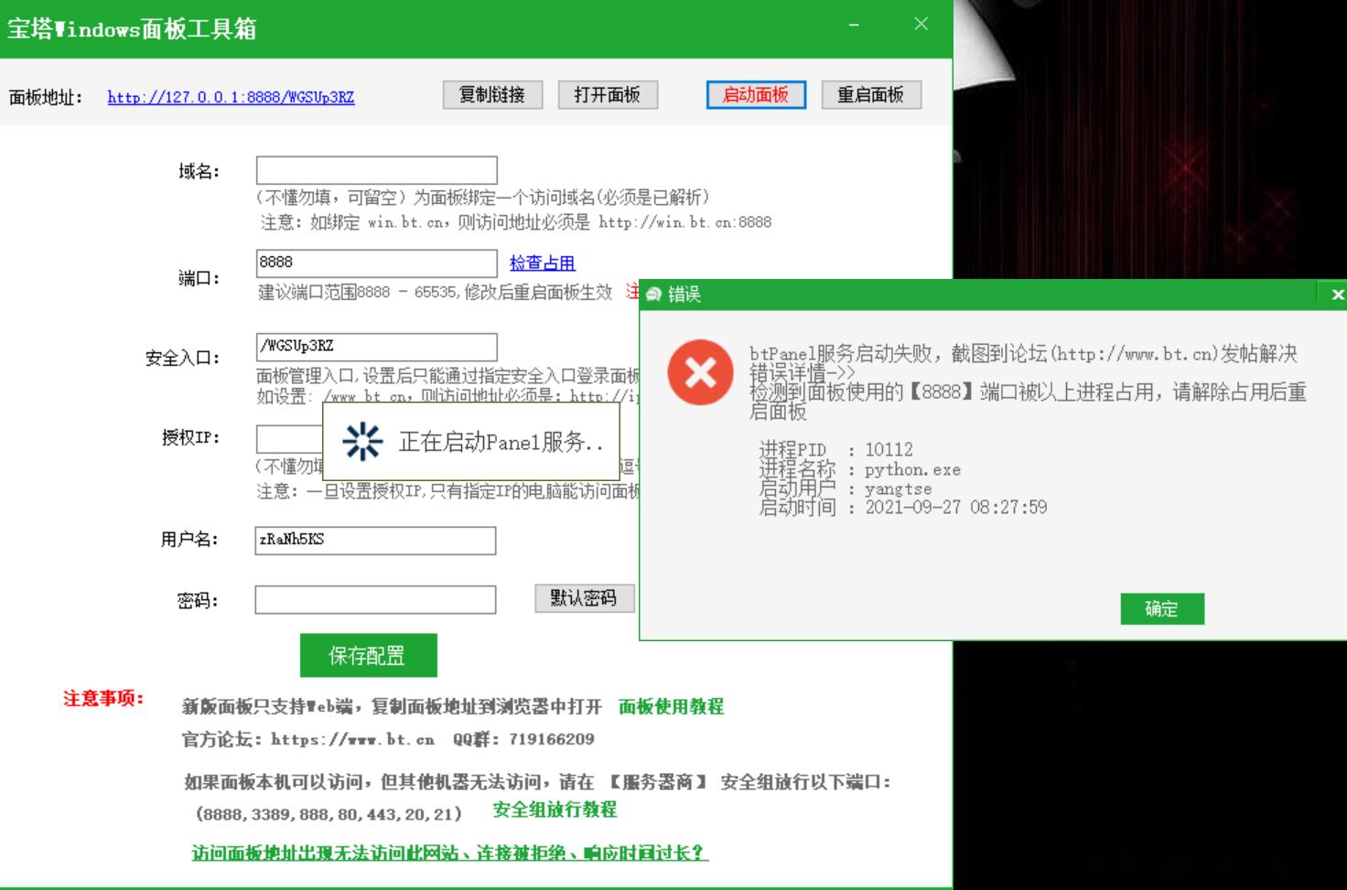
Task: Click the 安全入口 field with /WGSUp3RZ
Action: pos(376,347)
